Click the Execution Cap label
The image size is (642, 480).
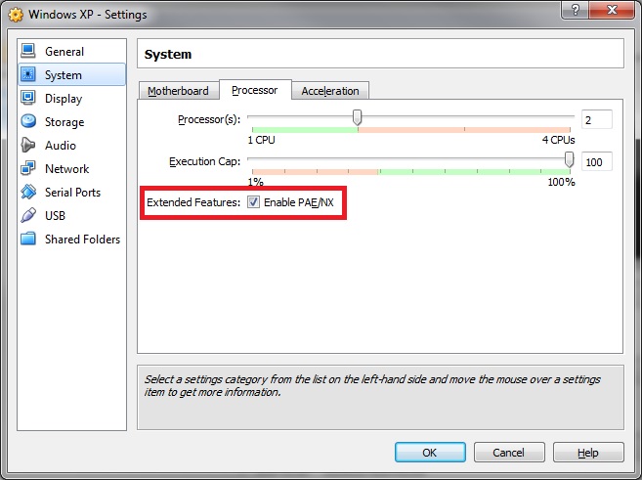[205, 161]
